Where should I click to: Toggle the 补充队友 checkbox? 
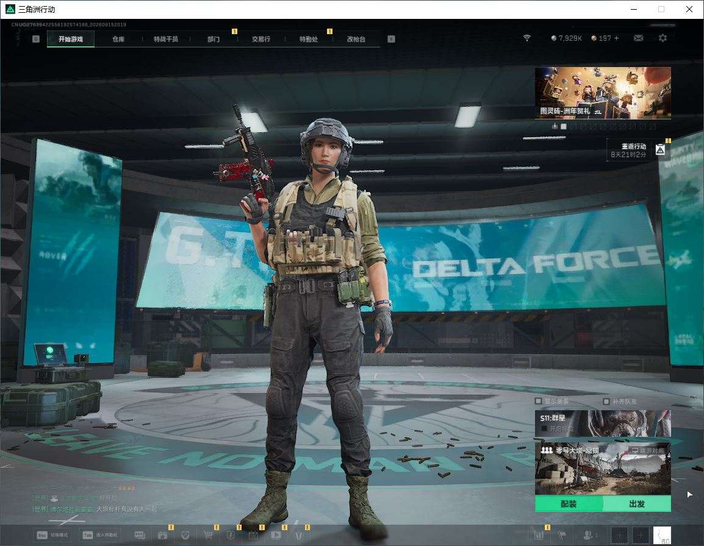tap(606, 401)
